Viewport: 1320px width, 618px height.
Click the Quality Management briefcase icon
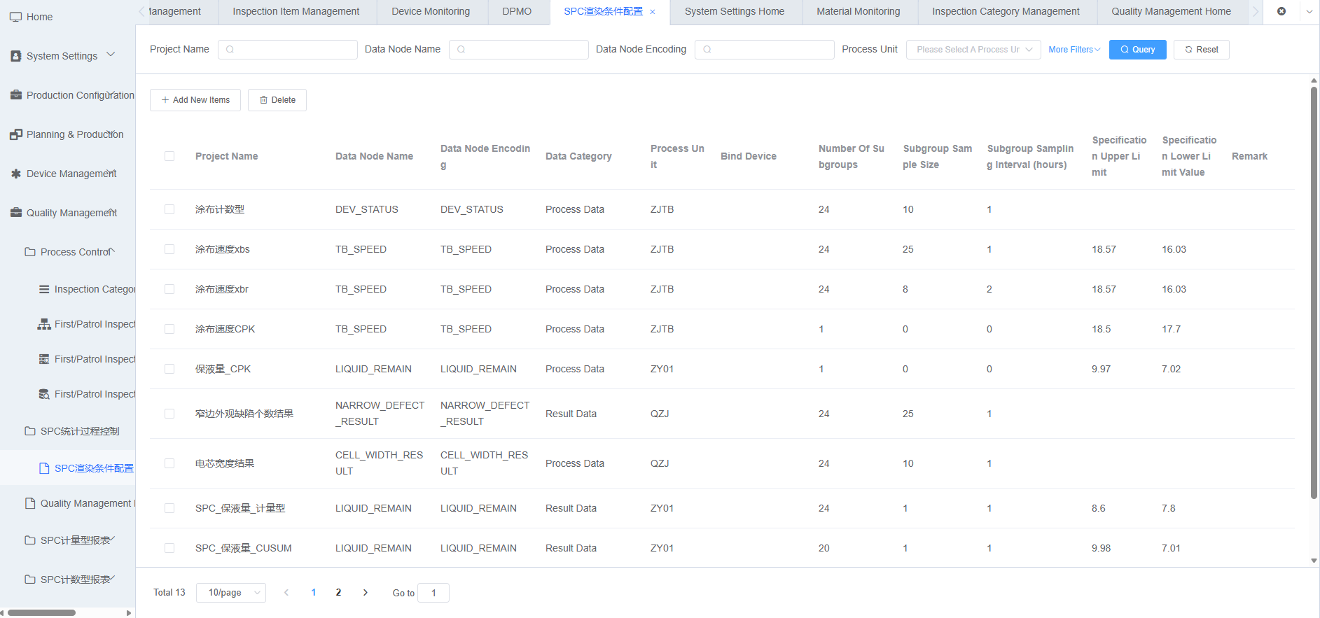click(x=15, y=213)
